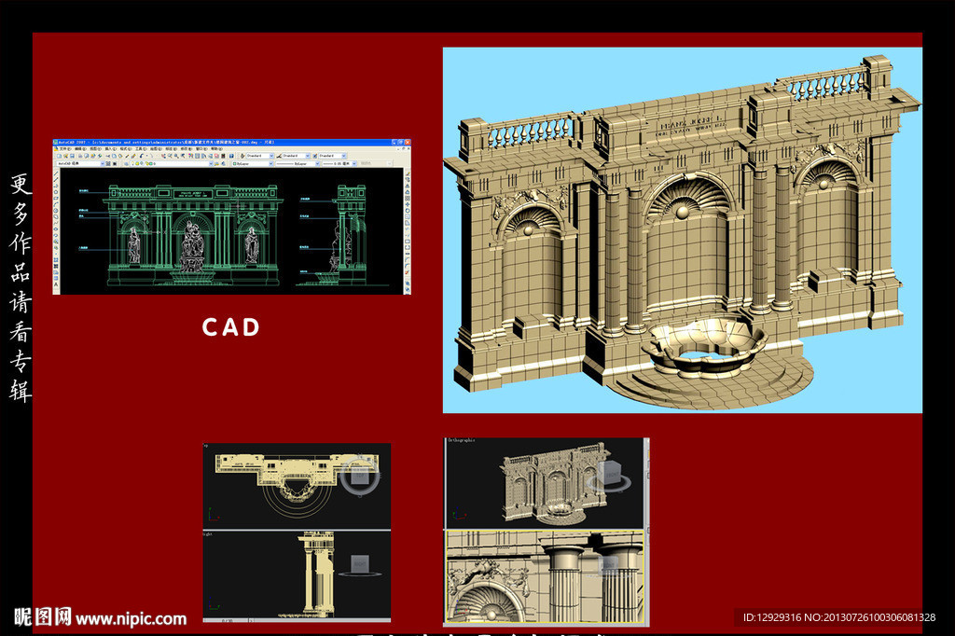Open the 视图(V) menu in AutoCAD
Viewport: 955px width, 636px height.
click(x=96, y=149)
